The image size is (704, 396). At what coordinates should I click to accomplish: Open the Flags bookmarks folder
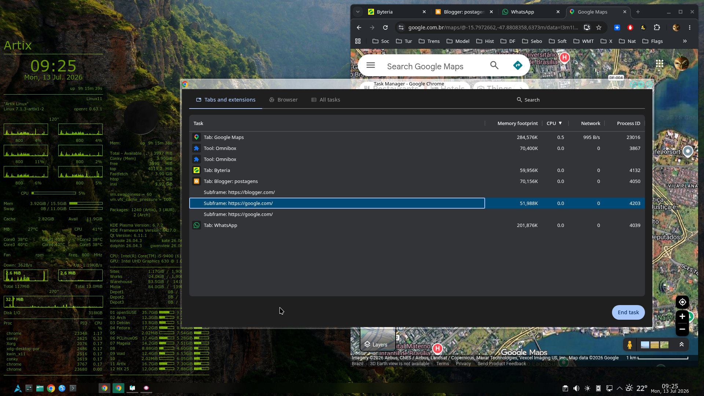tap(653, 41)
